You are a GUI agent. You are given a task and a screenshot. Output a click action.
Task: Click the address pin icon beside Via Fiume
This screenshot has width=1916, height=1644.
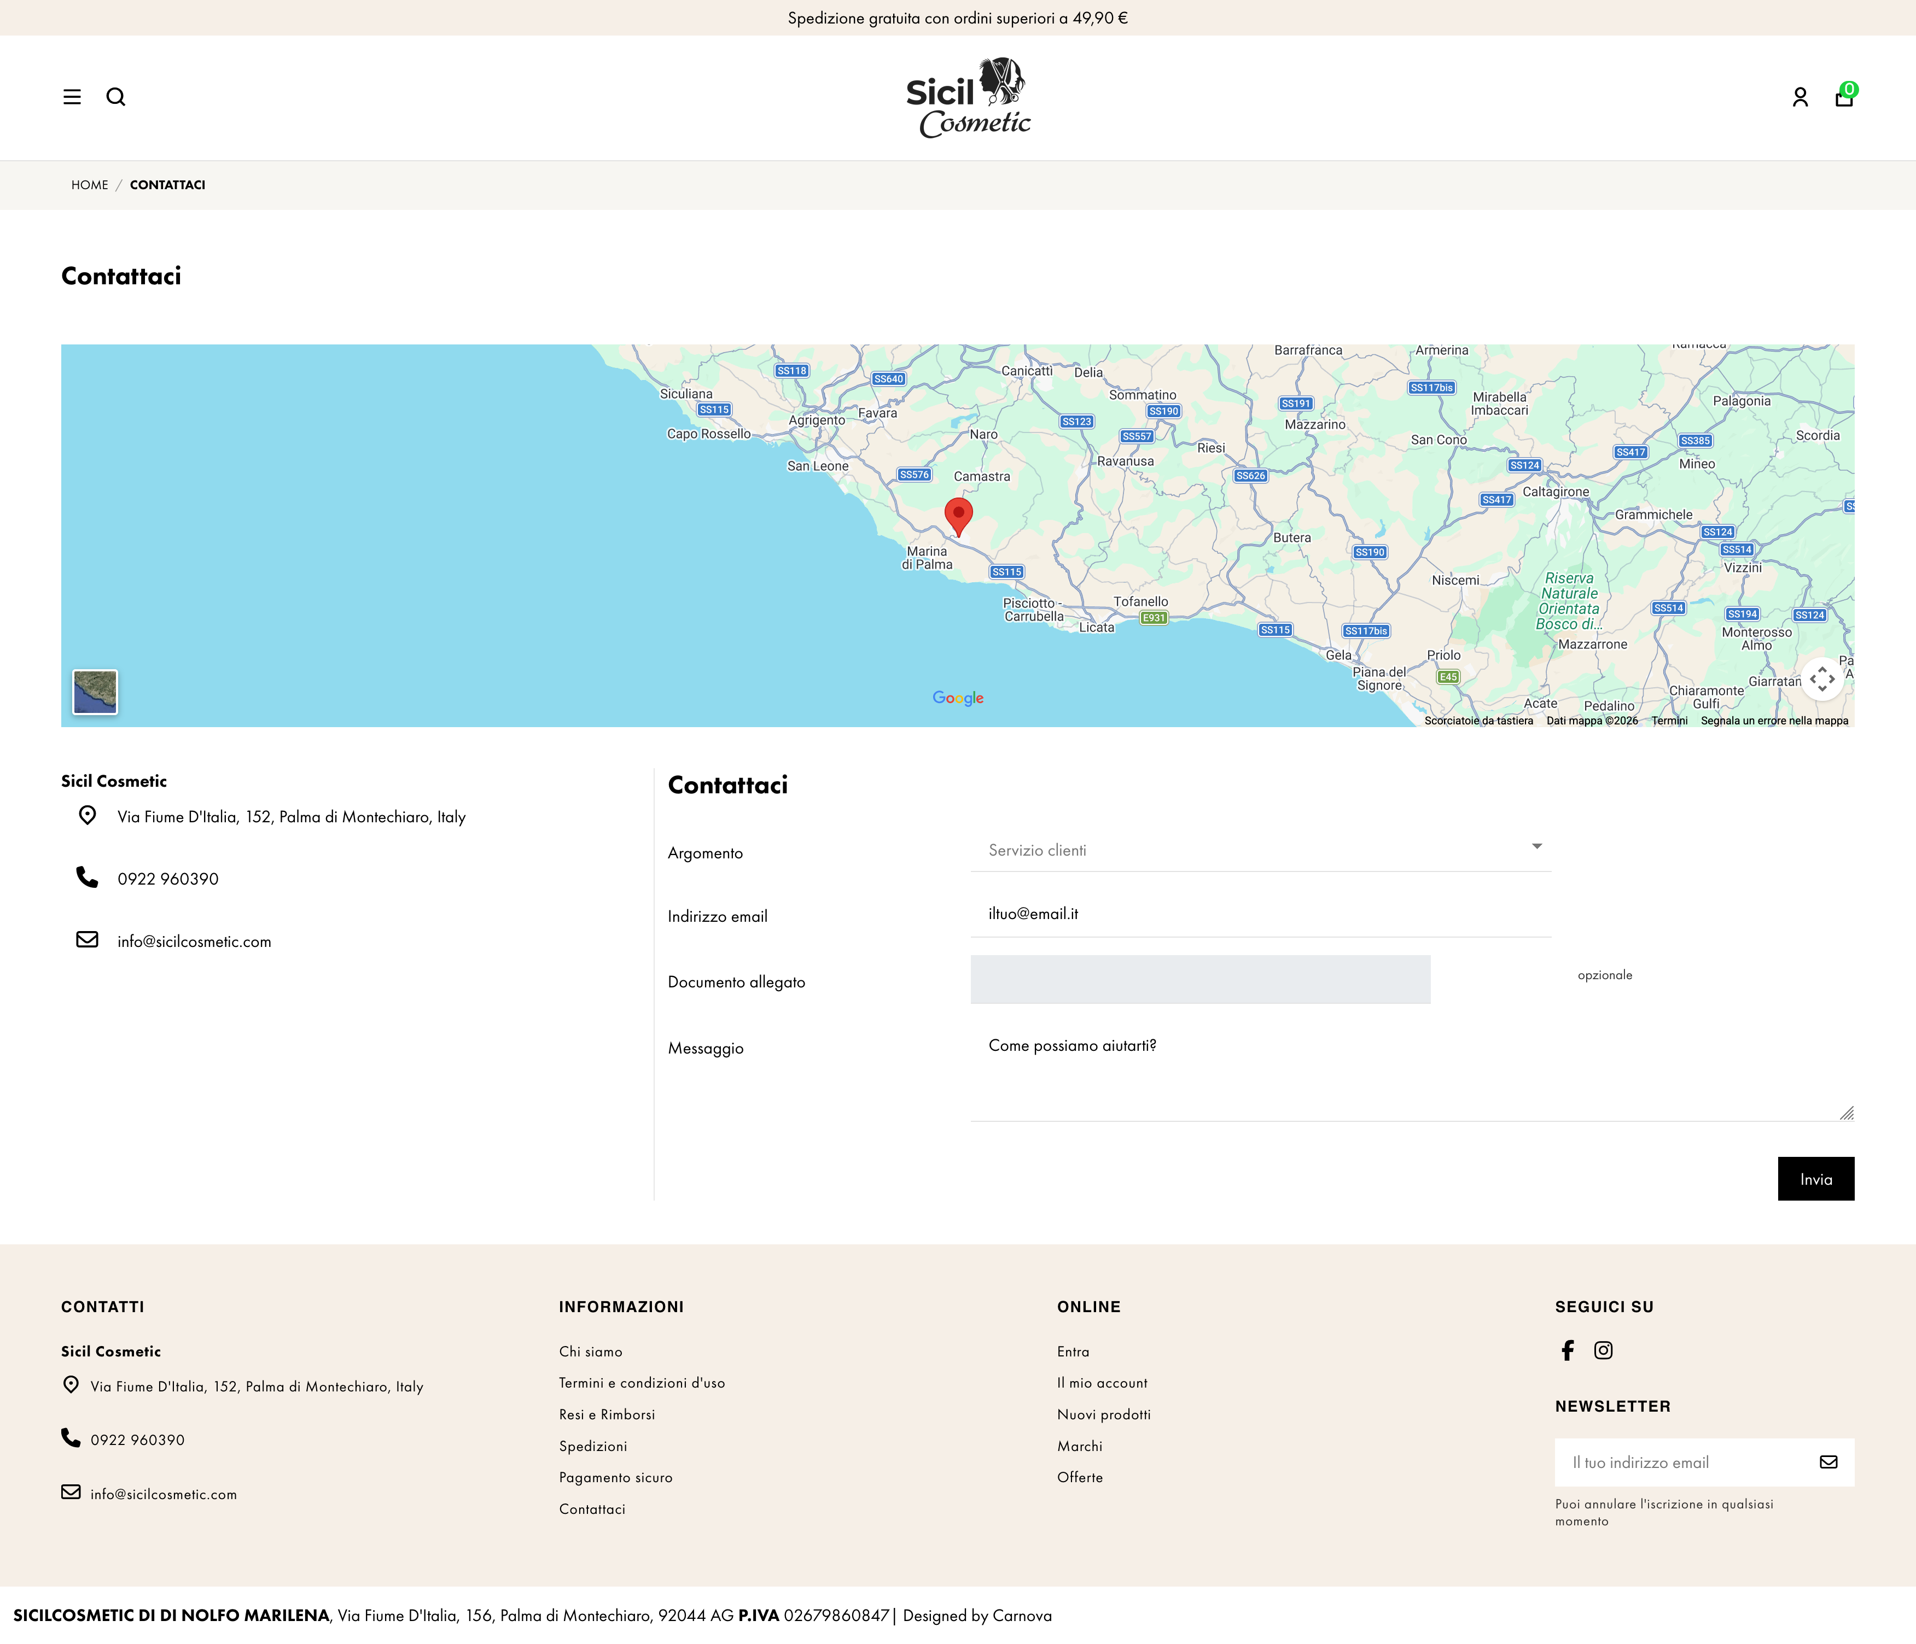[87, 815]
